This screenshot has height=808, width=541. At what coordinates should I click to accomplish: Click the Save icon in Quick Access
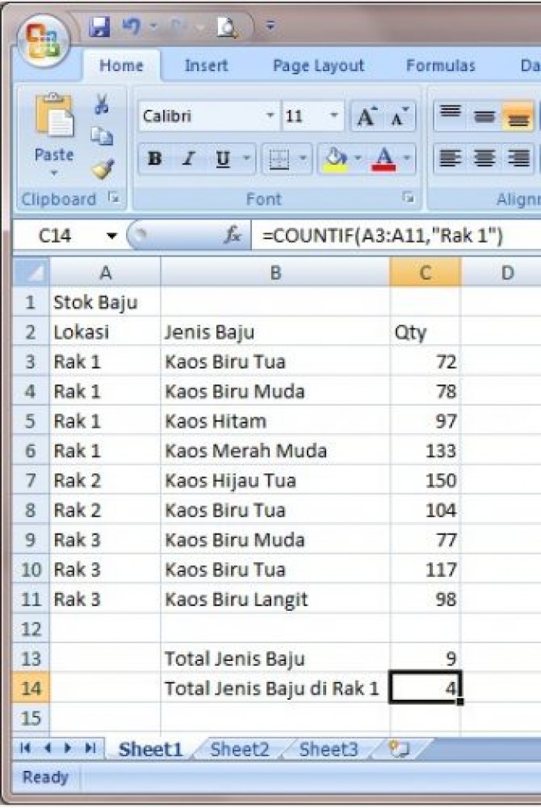100,26
